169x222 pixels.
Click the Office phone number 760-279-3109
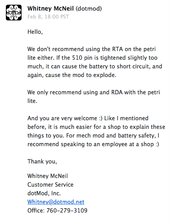click(x=67, y=211)
